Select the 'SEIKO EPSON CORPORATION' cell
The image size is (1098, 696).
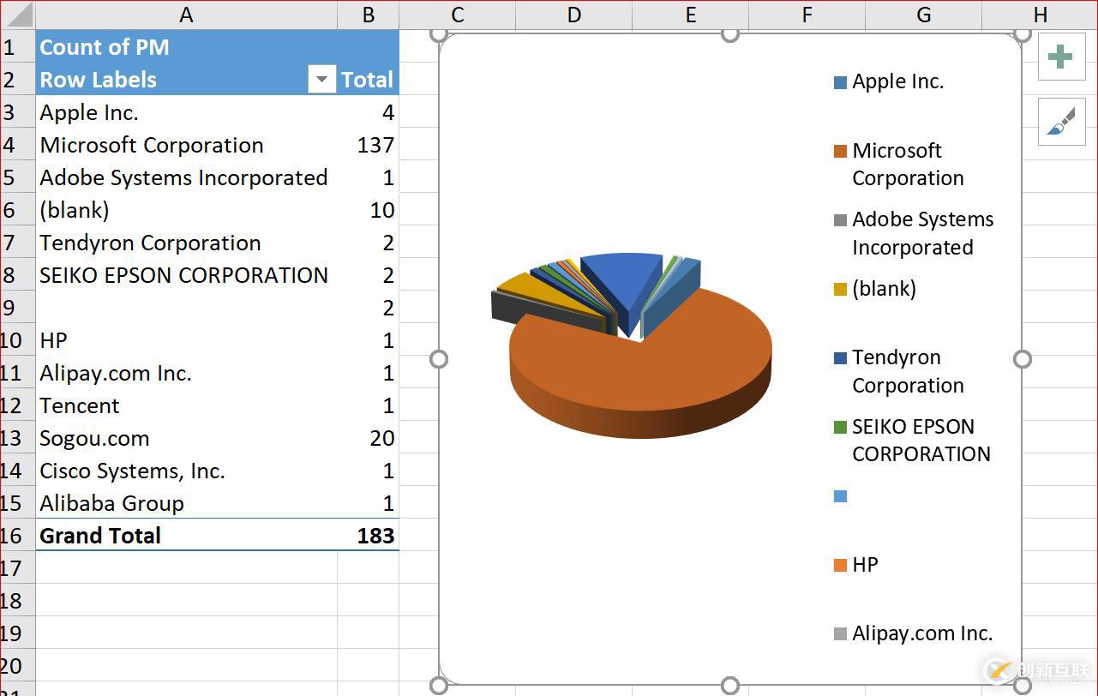(x=186, y=275)
